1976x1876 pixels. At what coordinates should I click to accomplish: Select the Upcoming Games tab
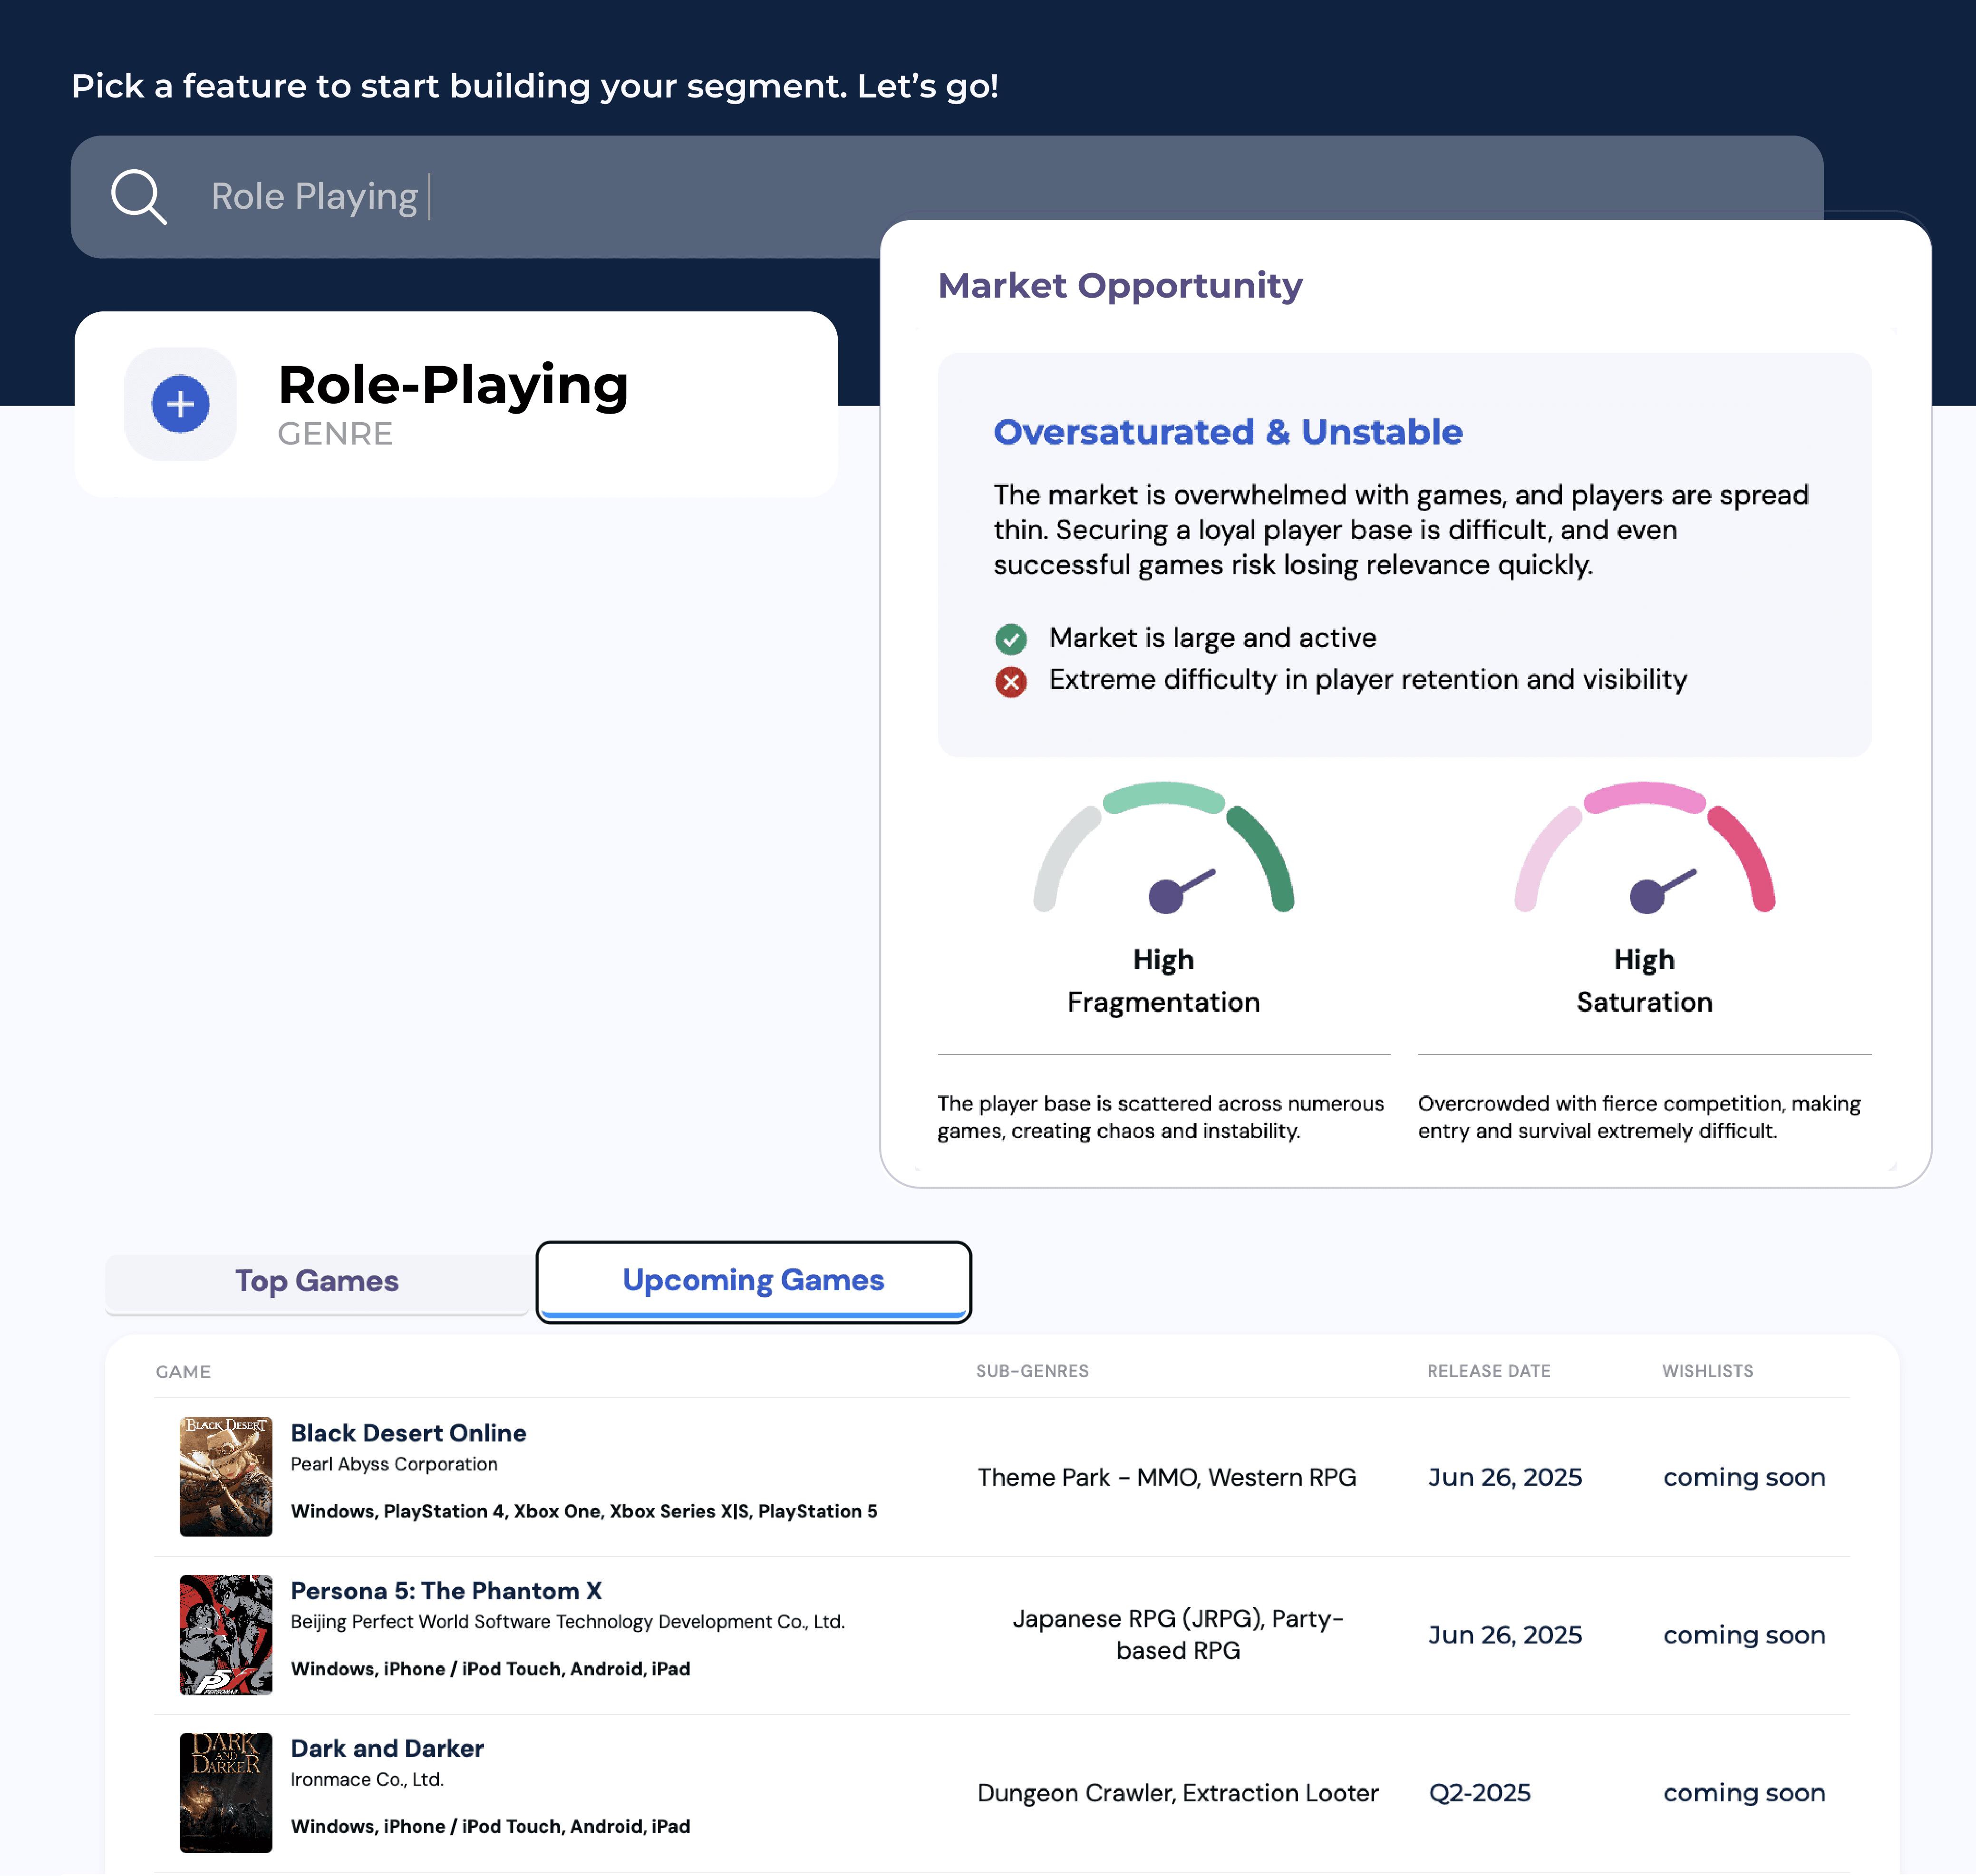tap(753, 1281)
